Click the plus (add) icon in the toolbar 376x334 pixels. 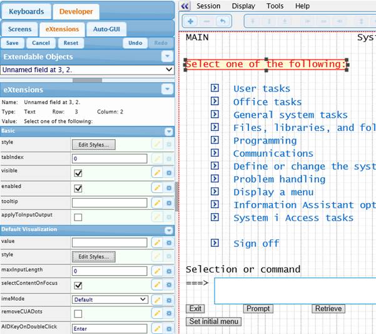click(x=191, y=21)
